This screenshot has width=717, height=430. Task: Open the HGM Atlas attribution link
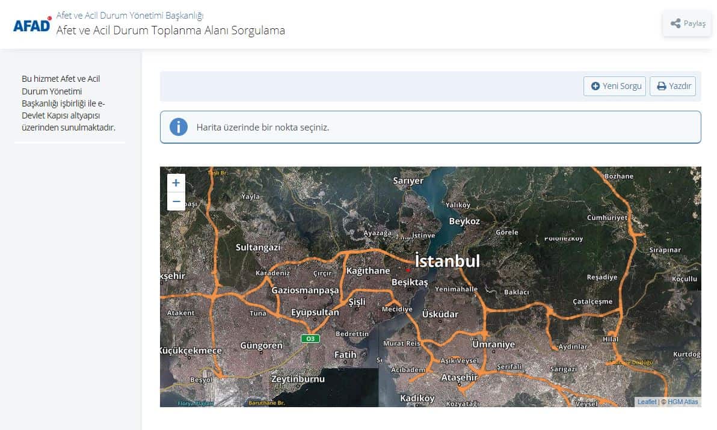[x=683, y=402]
